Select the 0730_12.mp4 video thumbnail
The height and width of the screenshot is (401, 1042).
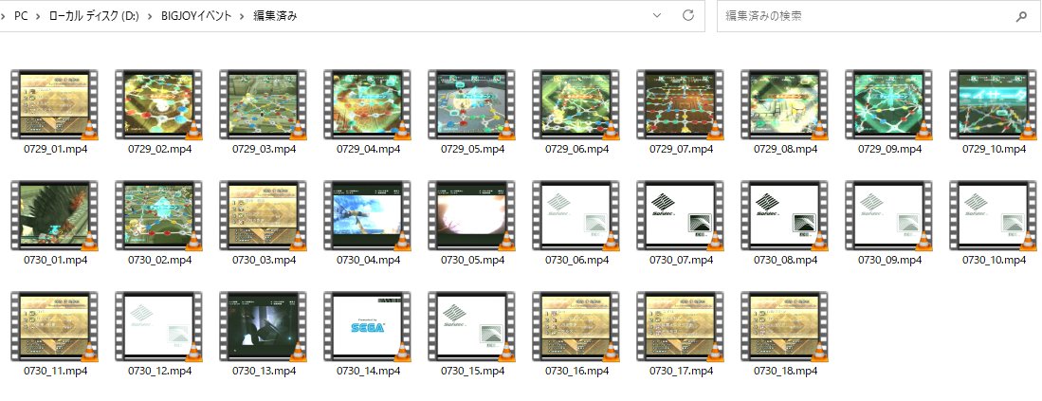tap(159, 327)
